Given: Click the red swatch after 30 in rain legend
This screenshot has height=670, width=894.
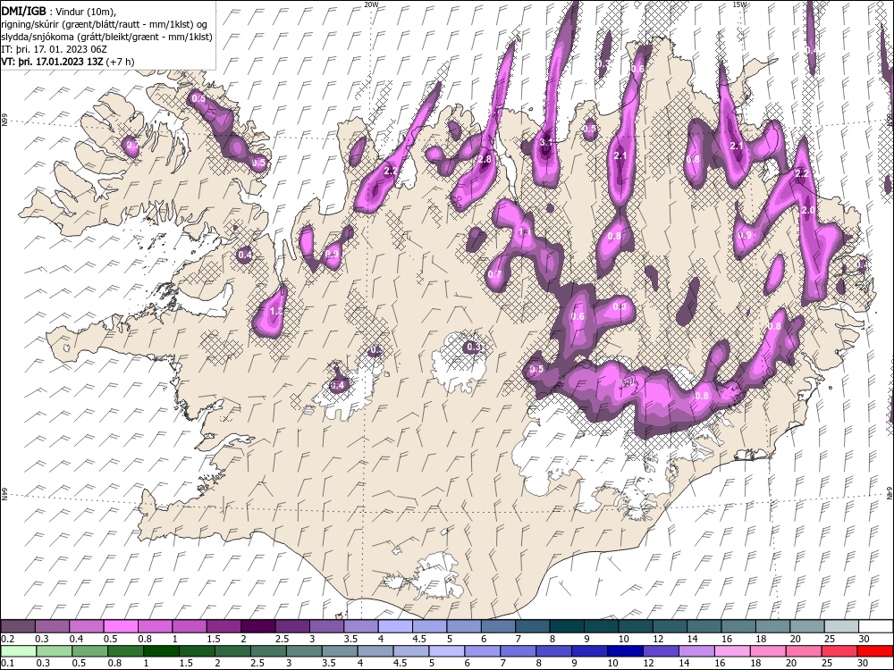Looking at the screenshot, I should pyautogui.click(x=874, y=651).
